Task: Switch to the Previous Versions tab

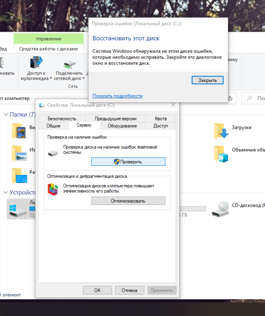Action: coord(116,119)
